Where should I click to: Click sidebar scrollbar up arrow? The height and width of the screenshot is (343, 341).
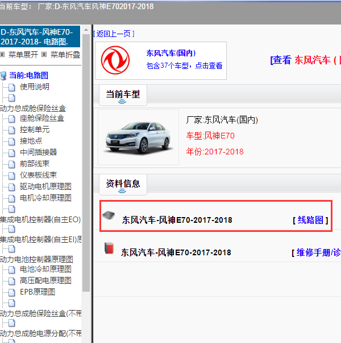tap(86, 30)
